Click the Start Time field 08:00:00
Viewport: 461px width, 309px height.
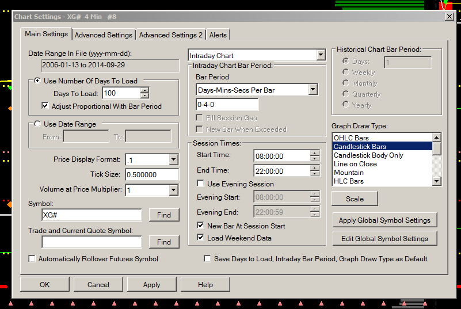pyautogui.click(x=282, y=156)
